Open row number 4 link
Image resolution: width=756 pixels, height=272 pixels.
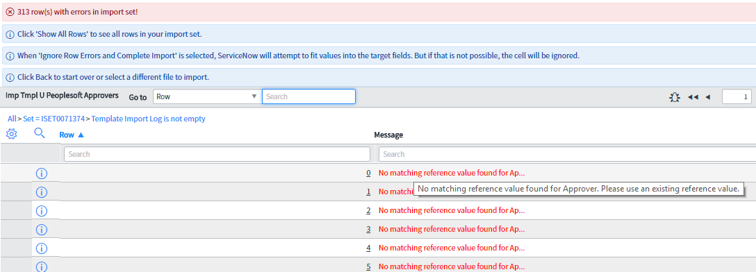tap(368, 248)
